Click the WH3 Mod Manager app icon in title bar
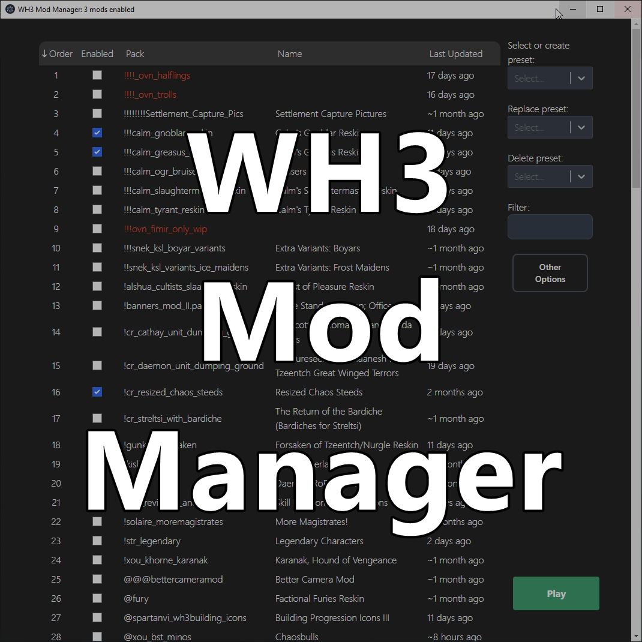Viewport: 642px width, 642px height. pos(10,9)
